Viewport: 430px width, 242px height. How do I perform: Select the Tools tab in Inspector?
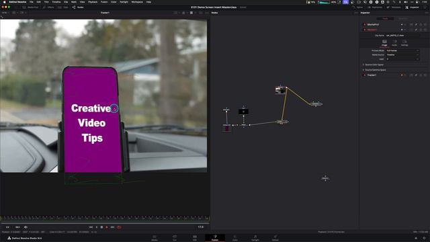click(x=385, y=19)
